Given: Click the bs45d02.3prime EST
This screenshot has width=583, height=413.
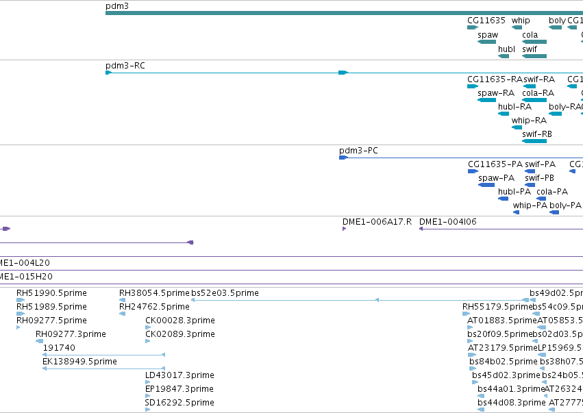Looking at the screenshot, I should [x=475, y=382].
